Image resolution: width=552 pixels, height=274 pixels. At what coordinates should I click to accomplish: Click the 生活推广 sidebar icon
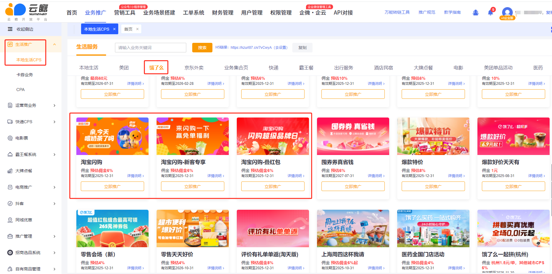click(10, 44)
